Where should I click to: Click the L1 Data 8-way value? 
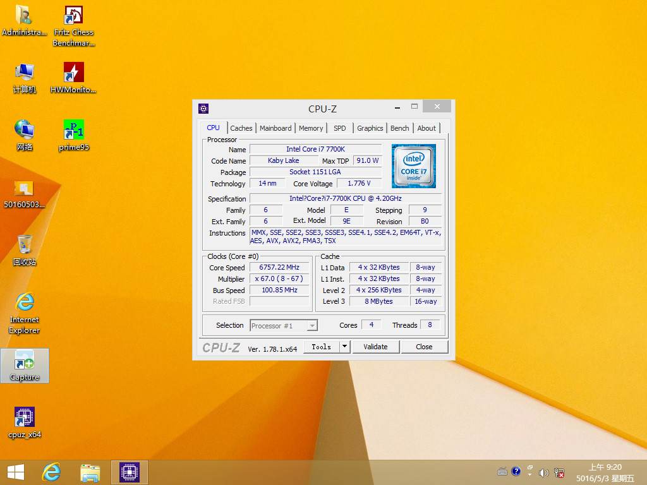(425, 267)
